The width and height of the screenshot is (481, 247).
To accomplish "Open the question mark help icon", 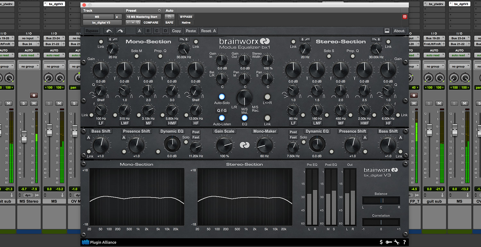I will pyautogui.click(x=404, y=242).
